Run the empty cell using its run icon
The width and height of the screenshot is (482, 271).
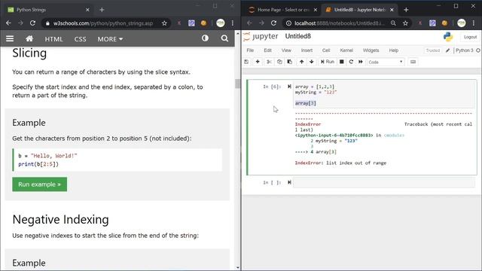click(289, 182)
